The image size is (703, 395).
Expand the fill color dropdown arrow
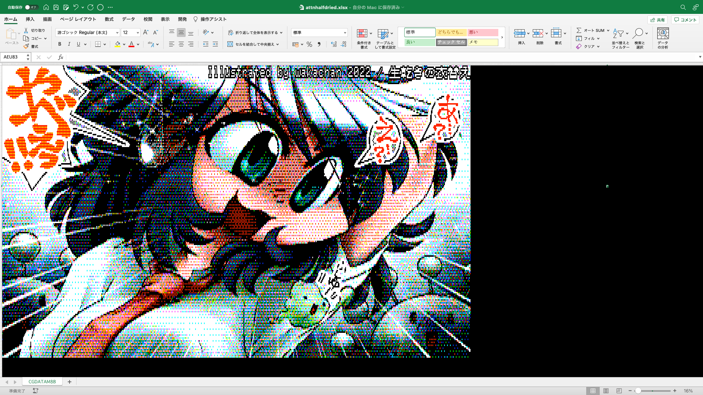[124, 44]
